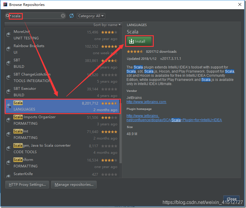The height and width of the screenshot is (208, 246).
Task: Click the IntelliJ icon in title bar
Action: [x=5, y=4]
